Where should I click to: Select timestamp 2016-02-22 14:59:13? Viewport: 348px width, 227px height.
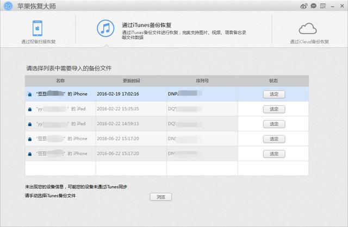[x=118, y=124]
